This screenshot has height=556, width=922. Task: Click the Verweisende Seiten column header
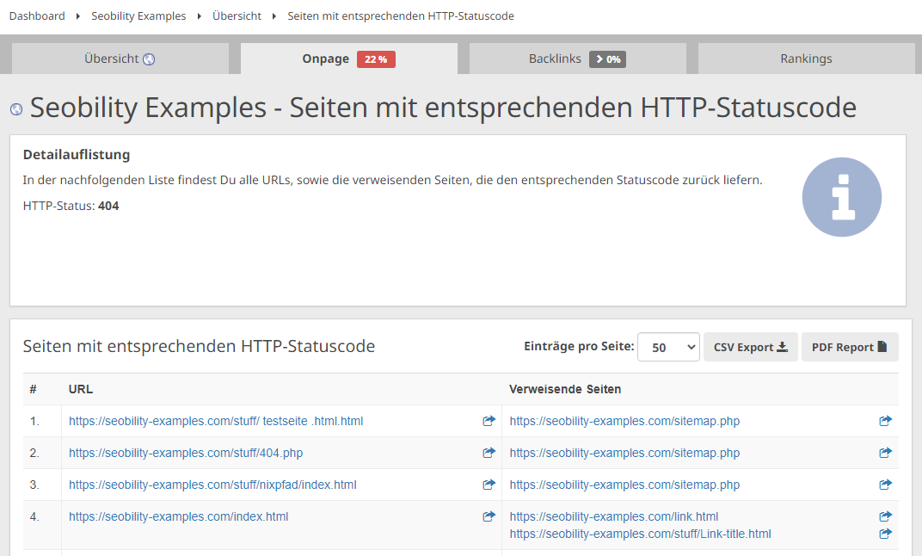[565, 389]
